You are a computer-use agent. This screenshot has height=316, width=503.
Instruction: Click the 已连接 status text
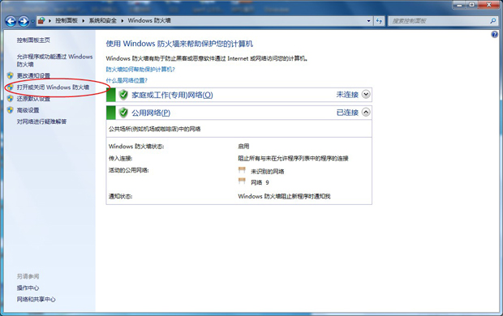(347, 113)
